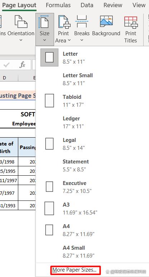149x277 pixels.
Task: Choose the A3 paper size icon
Action: click(x=49, y=208)
